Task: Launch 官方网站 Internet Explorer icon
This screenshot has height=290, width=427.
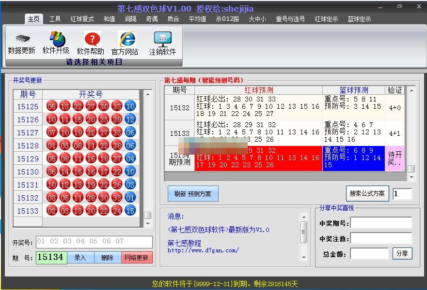Action: (125, 39)
